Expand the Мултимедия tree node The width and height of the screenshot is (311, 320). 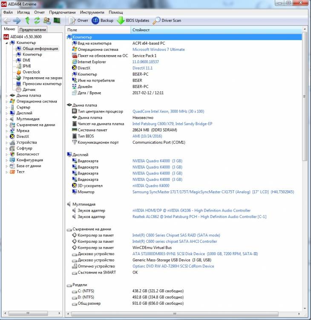point(6,119)
